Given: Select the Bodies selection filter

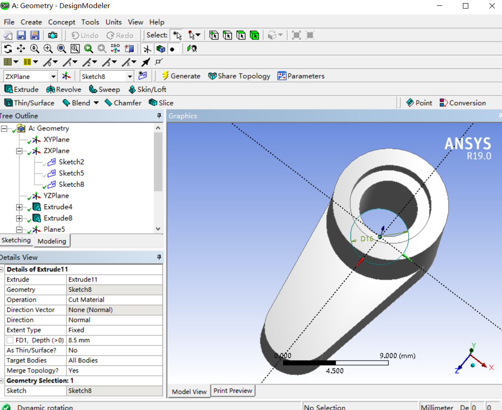Looking at the screenshot, I should click(254, 35).
